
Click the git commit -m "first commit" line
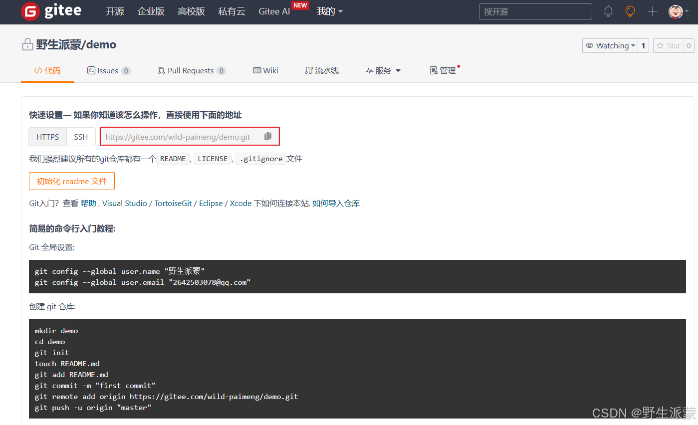tap(95, 386)
